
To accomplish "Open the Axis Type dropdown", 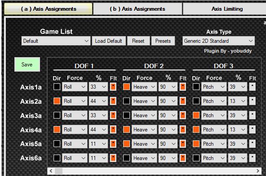I will click(219, 41).
